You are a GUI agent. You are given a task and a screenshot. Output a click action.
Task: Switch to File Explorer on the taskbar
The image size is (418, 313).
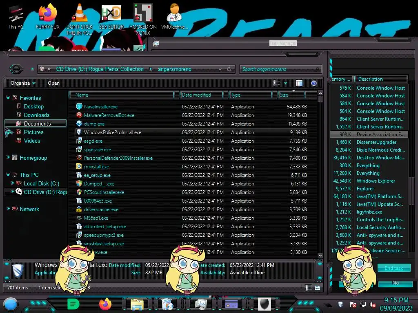click(x=137, y=304)
